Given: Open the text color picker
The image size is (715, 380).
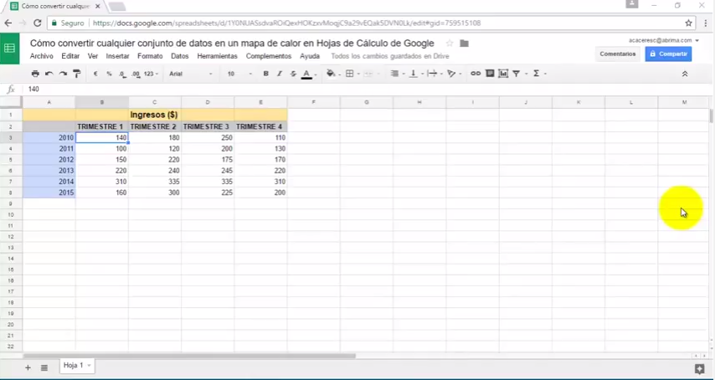Looking at the screenshot, I should coord(306,74).
